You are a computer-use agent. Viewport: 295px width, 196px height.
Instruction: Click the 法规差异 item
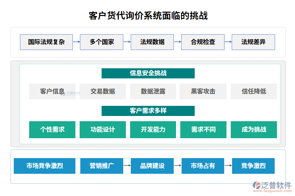[253, 42]
